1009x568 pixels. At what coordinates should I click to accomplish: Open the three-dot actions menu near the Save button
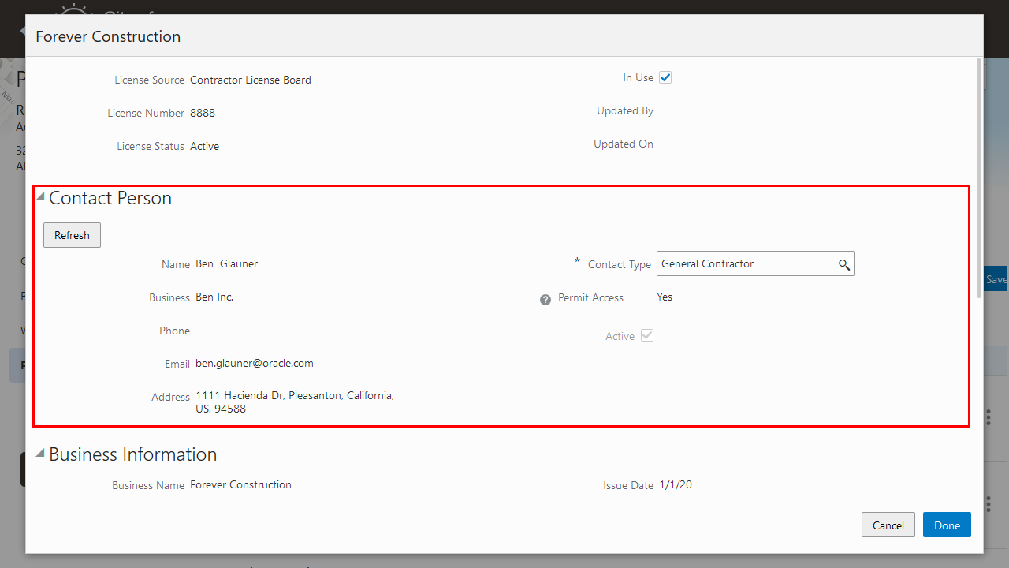point(988,417)
